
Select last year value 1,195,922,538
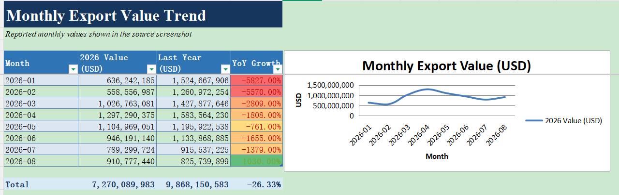[193, 127]
